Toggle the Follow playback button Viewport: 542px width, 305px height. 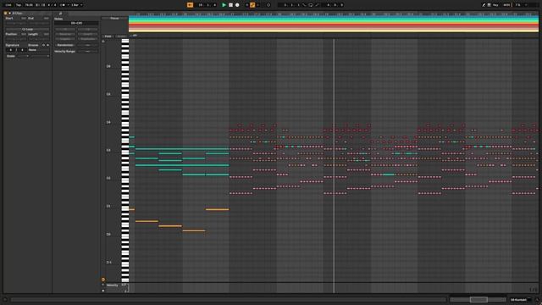click(190, 5)
